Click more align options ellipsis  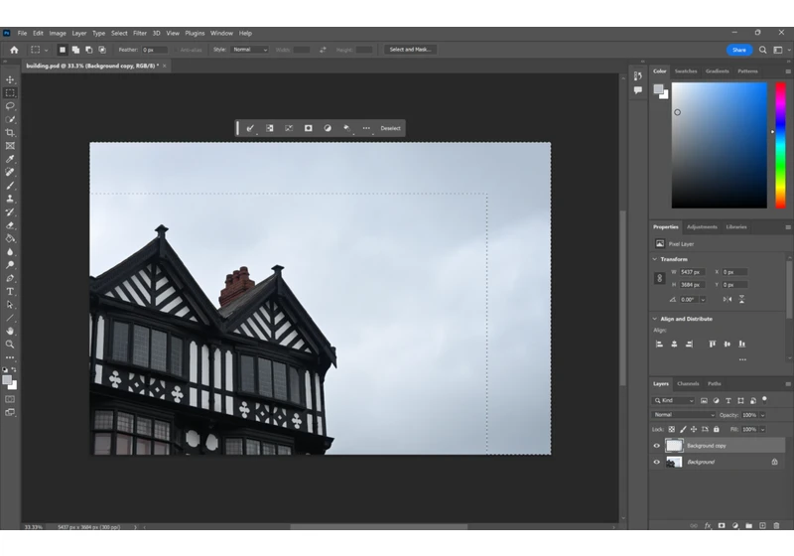(742, 359)
